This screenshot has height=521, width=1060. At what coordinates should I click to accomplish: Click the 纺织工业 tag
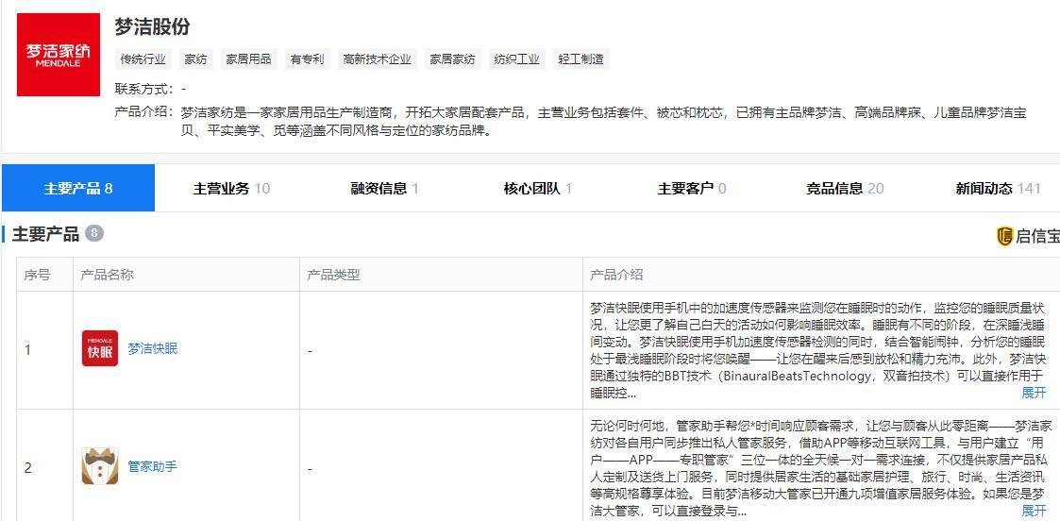tap(516, 59)
